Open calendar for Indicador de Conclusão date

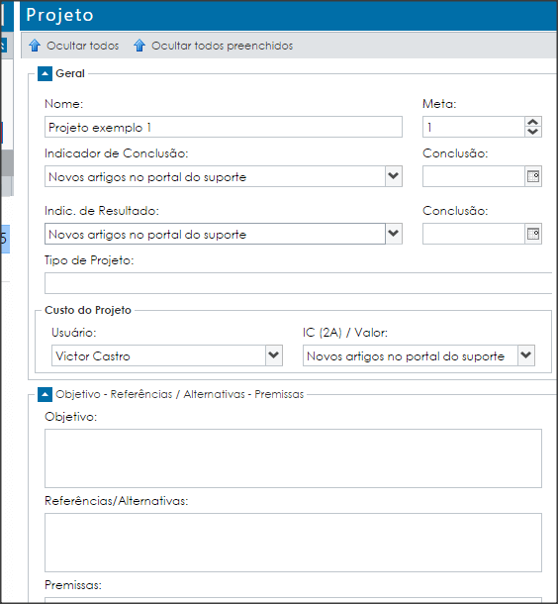pos(533,176)
